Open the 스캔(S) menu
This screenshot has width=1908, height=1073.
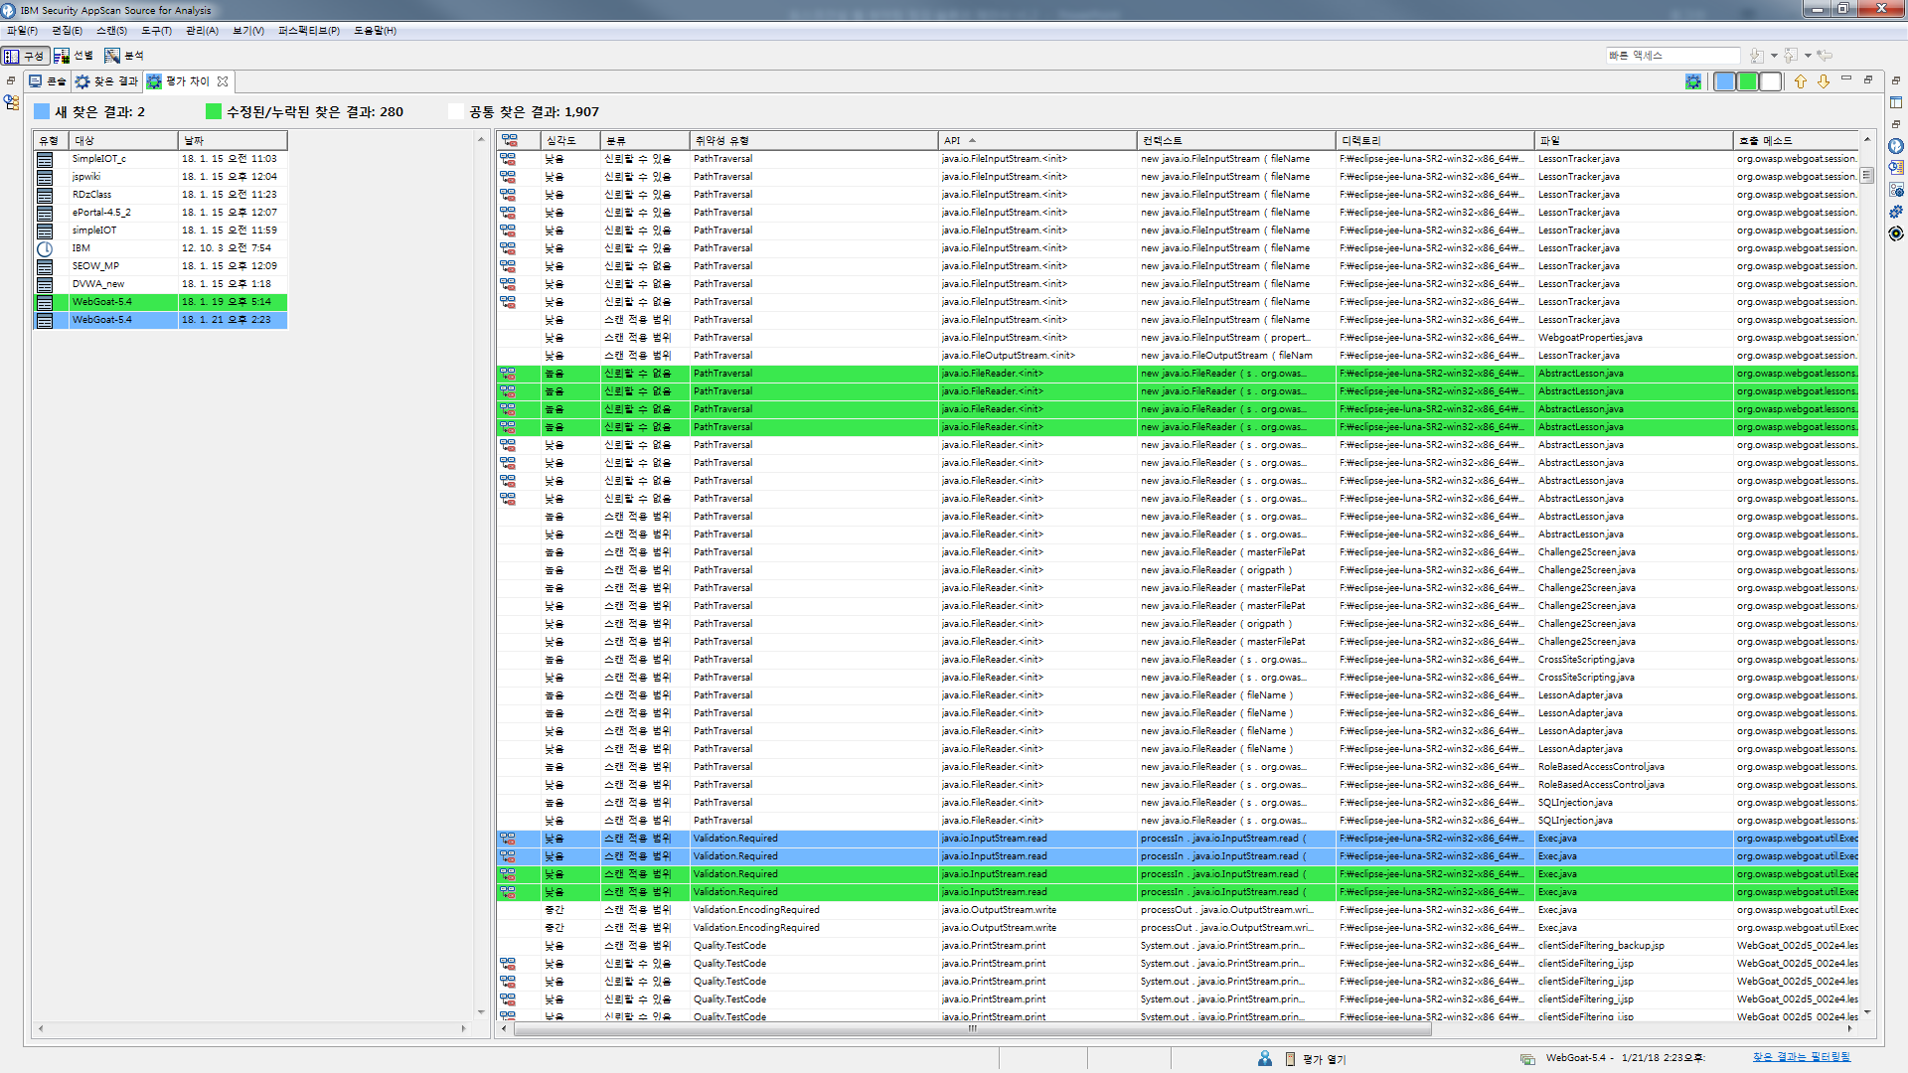tap(111, 31)
